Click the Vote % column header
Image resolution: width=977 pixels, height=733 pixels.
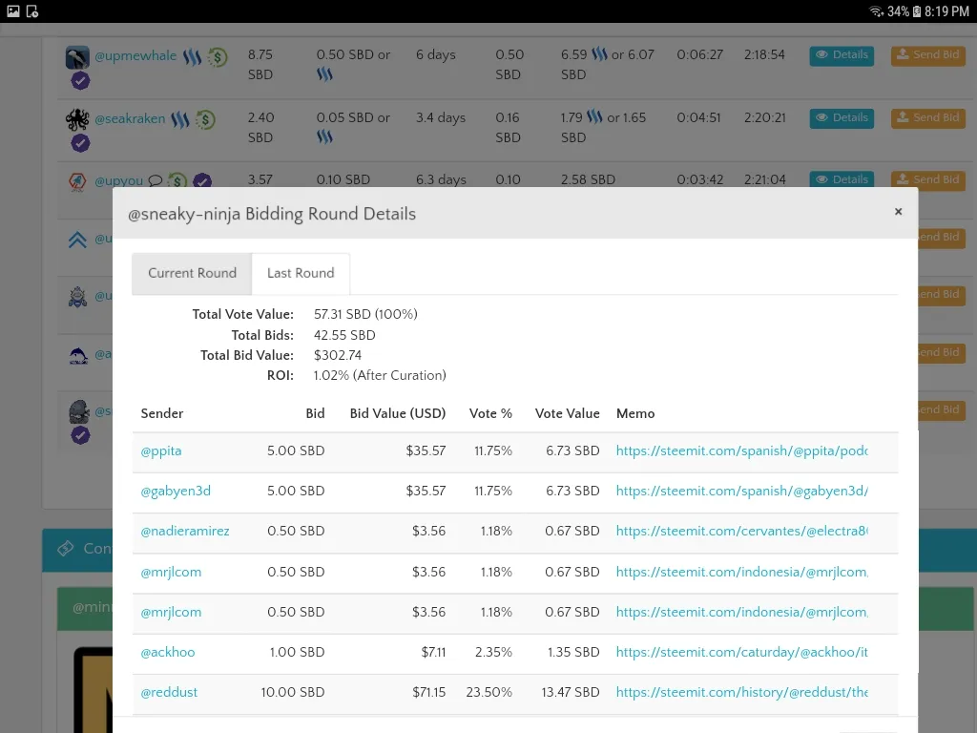(490, 413)
